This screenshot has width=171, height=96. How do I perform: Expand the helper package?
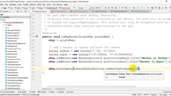(3, 25)
